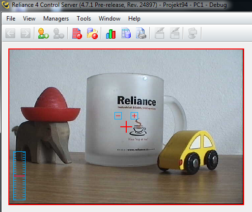Viewport: 252px width, 212px height.
Task: Zoom out with the blue minus button
Action: [118, 116]
